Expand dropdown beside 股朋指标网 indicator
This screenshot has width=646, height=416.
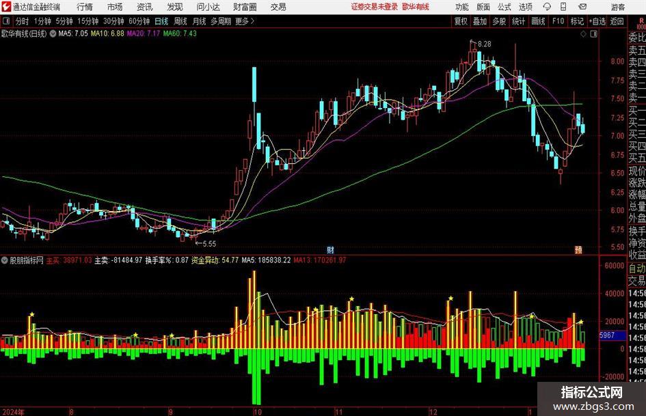pyautogui.click(x=5, y=260)
